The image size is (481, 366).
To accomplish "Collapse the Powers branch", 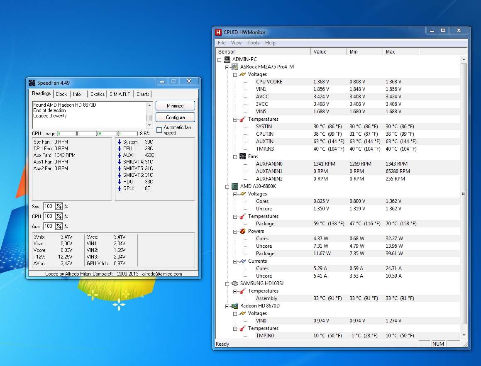I will [235, 231].
